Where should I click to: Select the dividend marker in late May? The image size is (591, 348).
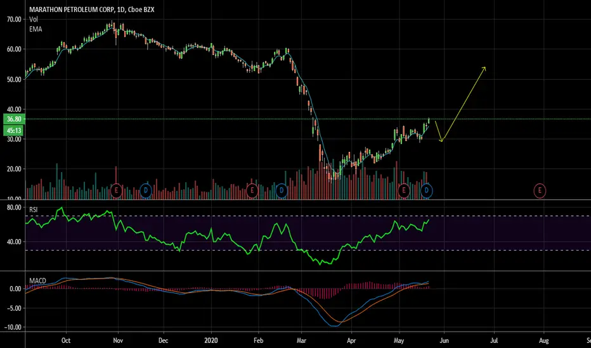pyautogui.click(x=426, y=190)
